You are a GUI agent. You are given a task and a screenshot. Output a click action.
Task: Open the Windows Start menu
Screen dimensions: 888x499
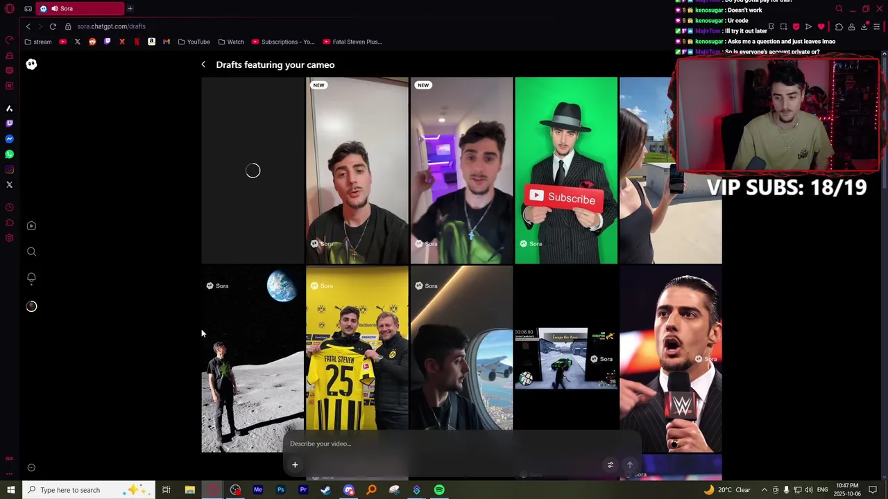pos(10,490)
